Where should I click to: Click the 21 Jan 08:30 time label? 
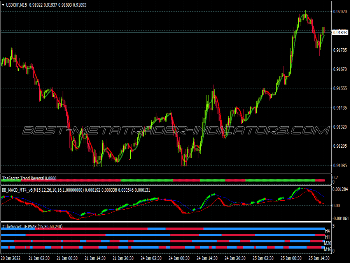(x=67, y=258)
